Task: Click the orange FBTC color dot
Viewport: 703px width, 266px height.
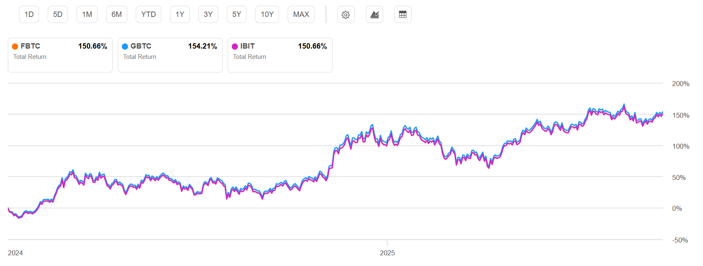Action: coord(15,47)
